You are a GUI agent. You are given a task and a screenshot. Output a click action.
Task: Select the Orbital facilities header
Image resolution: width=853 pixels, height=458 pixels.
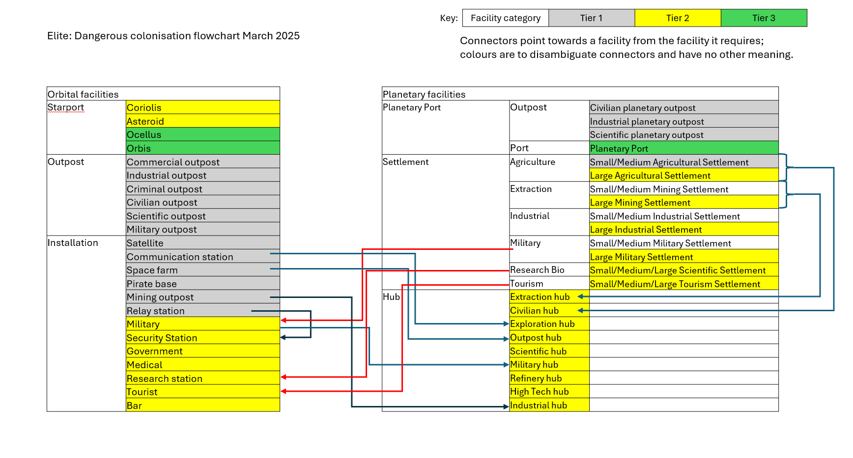(x=163, y=94)
